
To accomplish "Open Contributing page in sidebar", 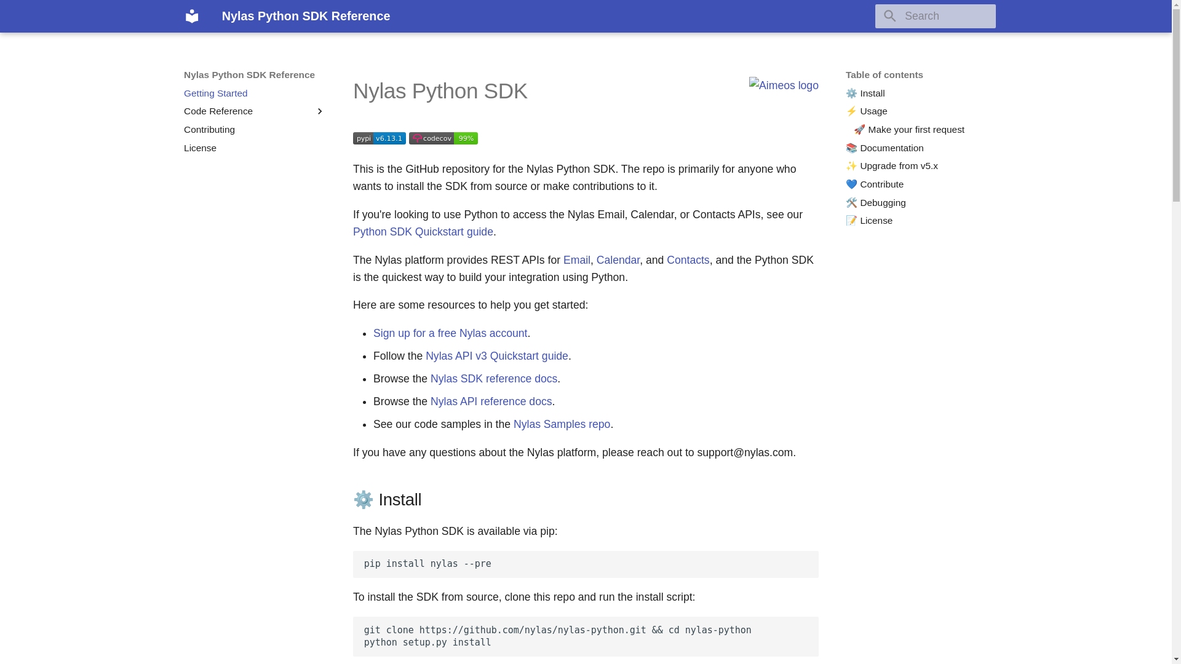I will click(209, 130).
